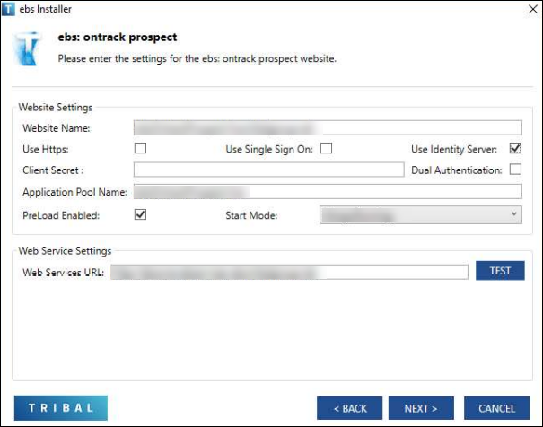Close the ebs Installer window
543x427 pixels.
(x=533, y=9)
